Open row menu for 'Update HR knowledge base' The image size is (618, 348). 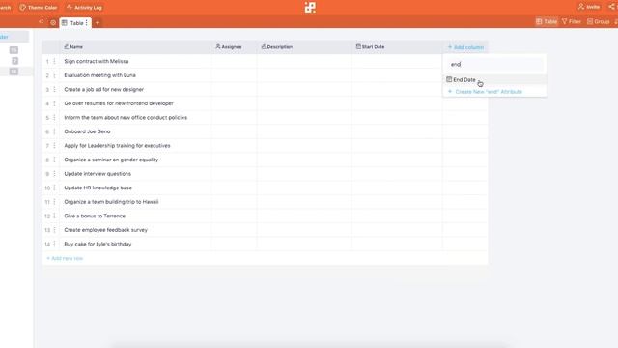click(x=54, y=188)
